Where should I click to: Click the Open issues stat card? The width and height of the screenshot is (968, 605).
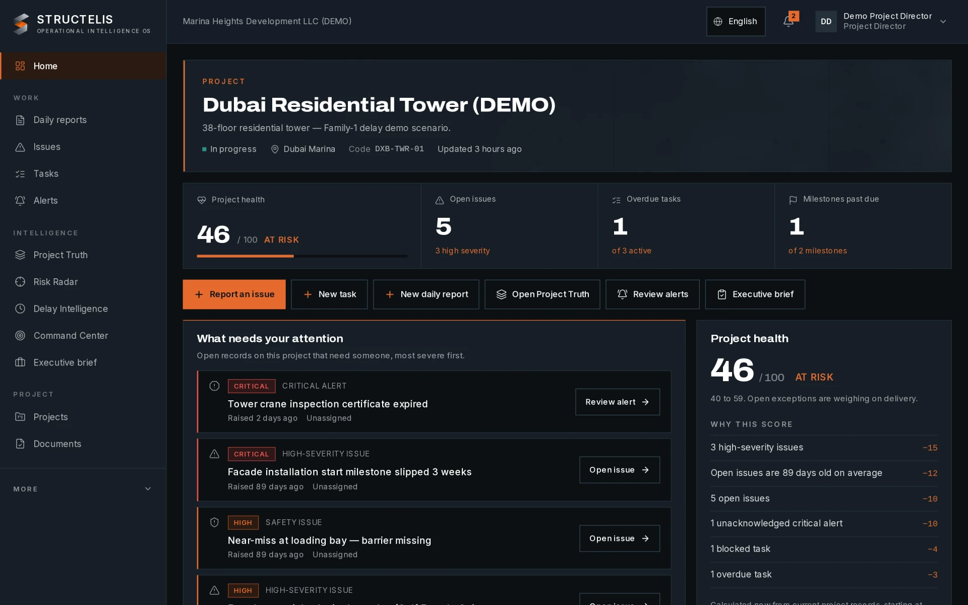(509, 225)
